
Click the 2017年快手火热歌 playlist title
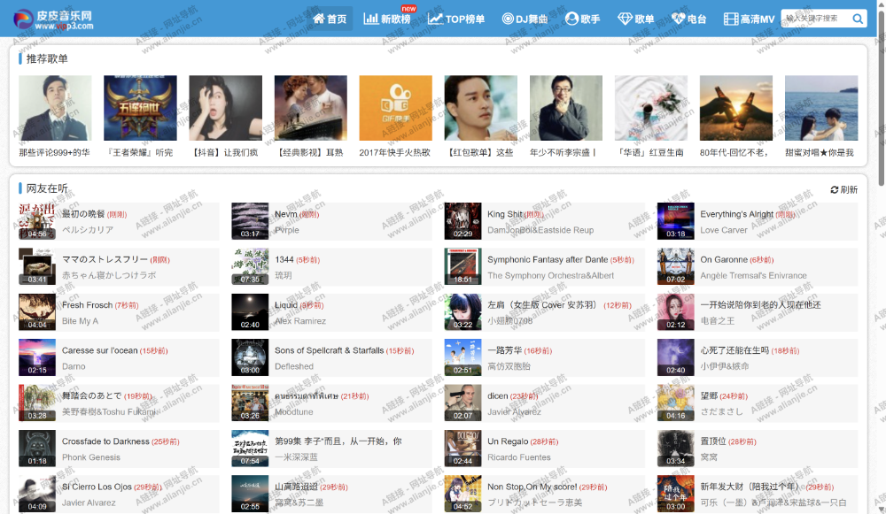click(x=394, y=152)
